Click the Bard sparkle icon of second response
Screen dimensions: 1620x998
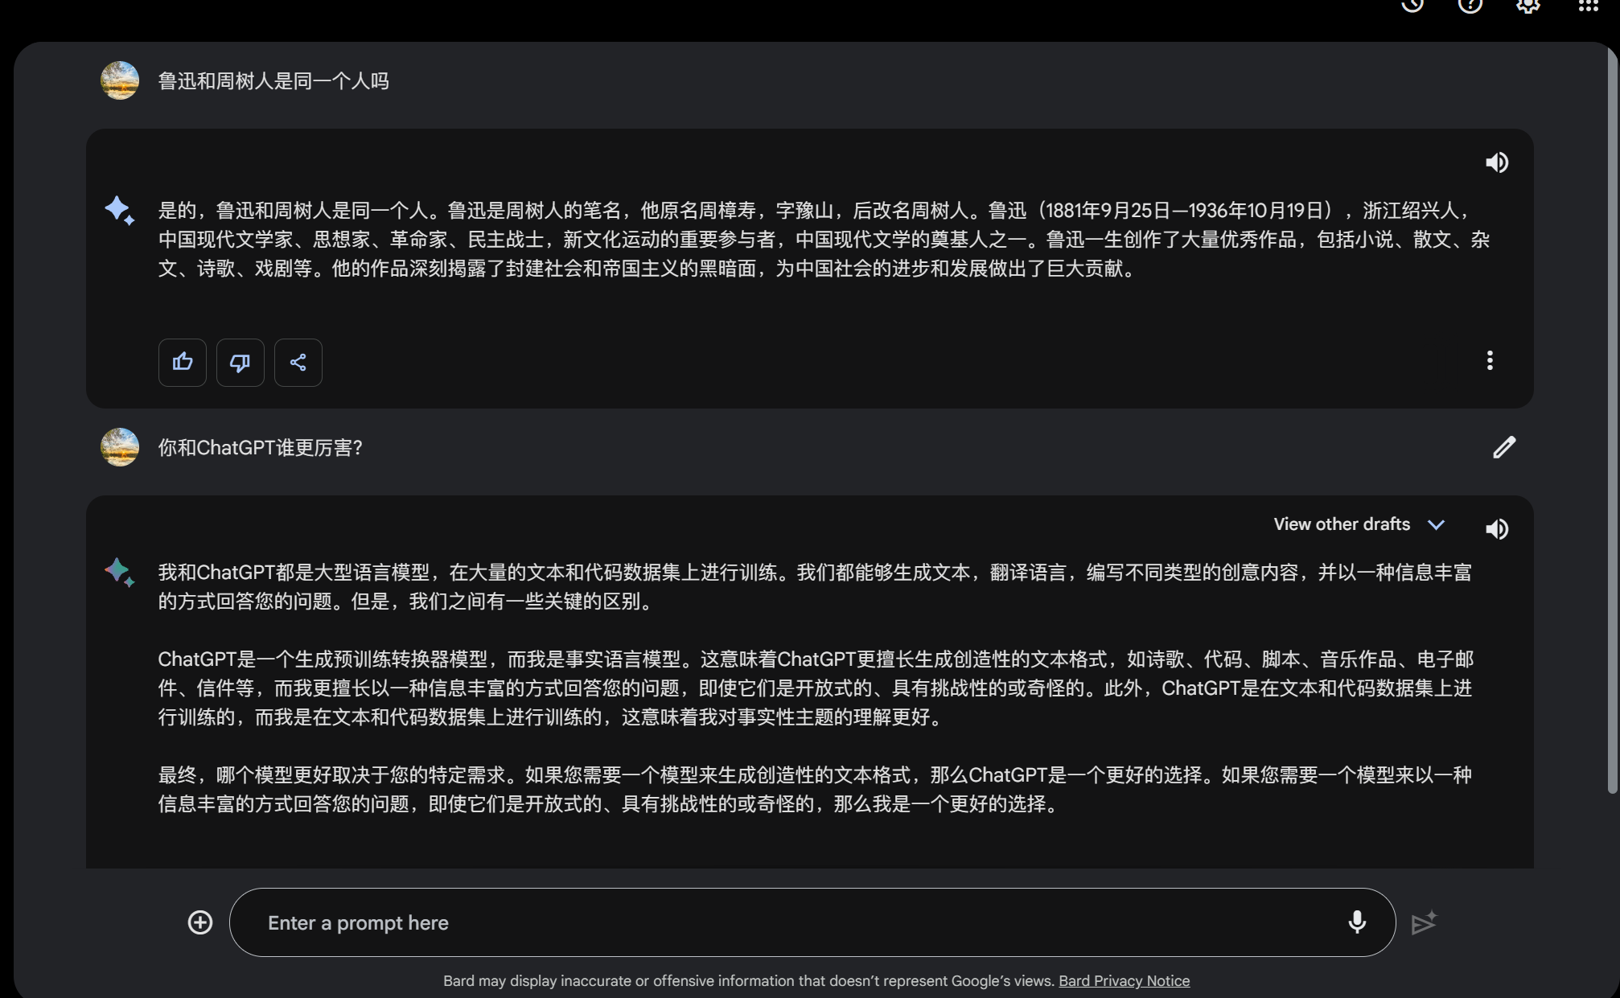click(x=119, y=572)
